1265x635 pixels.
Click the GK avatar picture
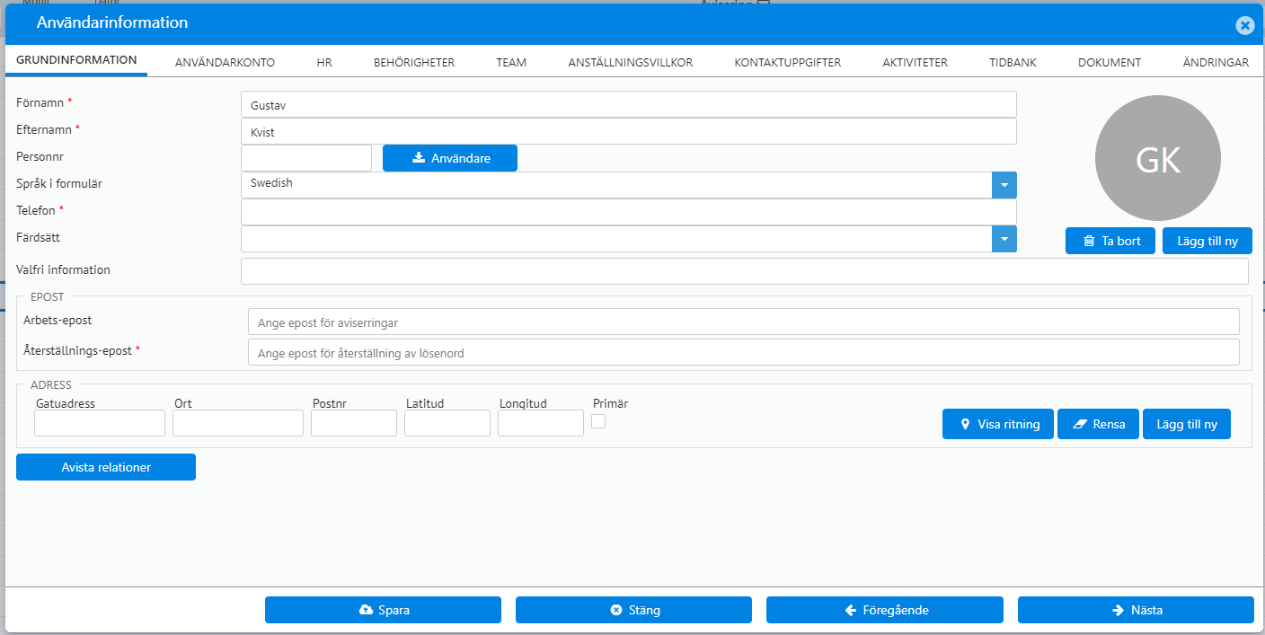(x=1158, y=158)
